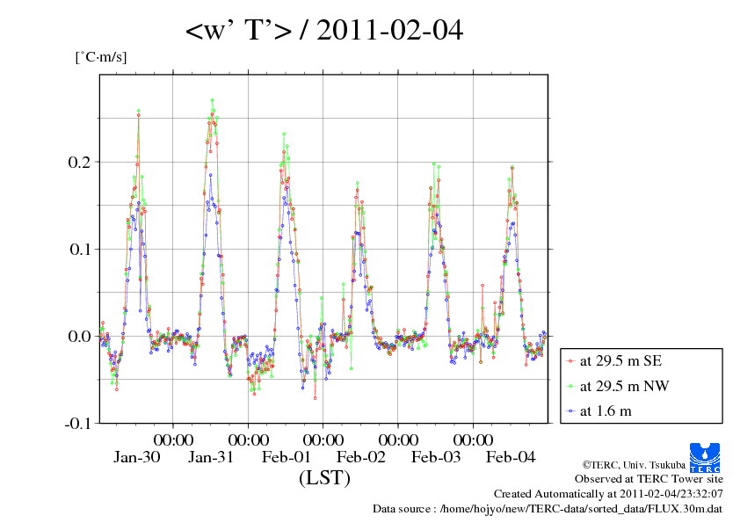Image resolution: width=740 pixels, height=523 pixels.
Task: Click legend entry "at 1.6 m"
Action: click(x=606, y=411)
